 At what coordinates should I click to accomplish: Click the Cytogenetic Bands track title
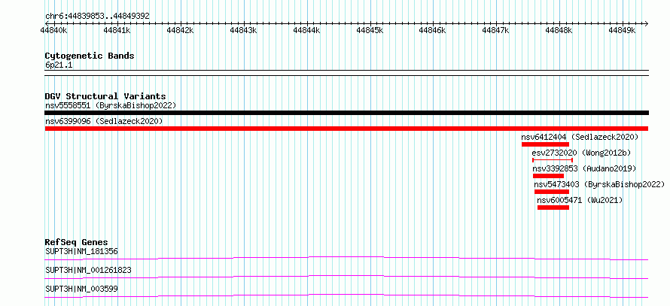[x=90, y=56]
